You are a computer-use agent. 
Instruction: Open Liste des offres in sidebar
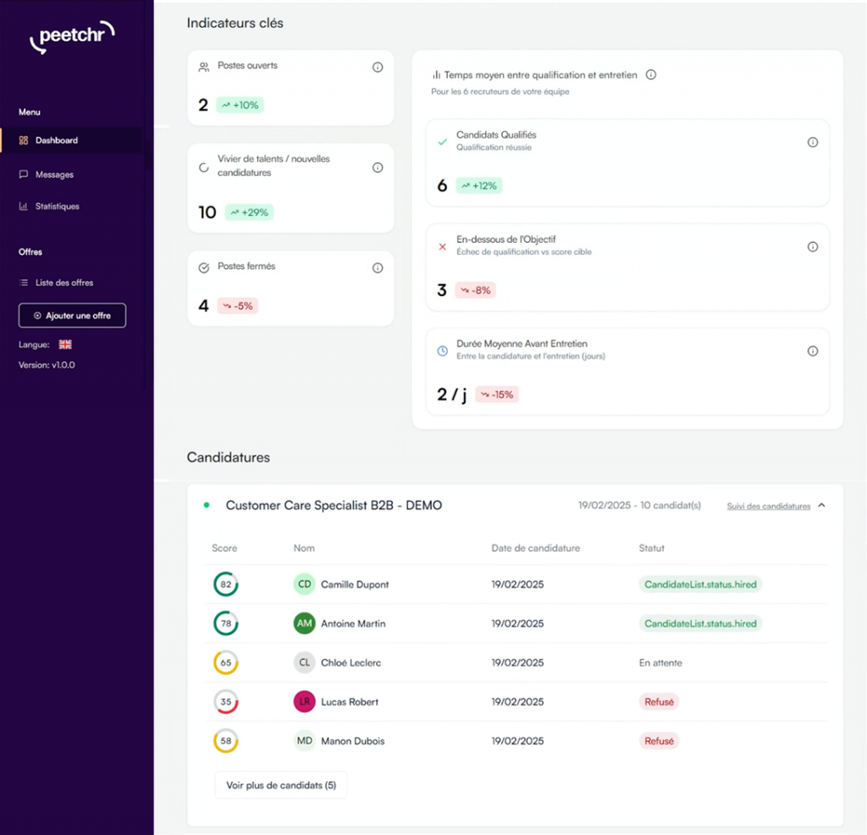pyautogui.click(x=64, y=283)
